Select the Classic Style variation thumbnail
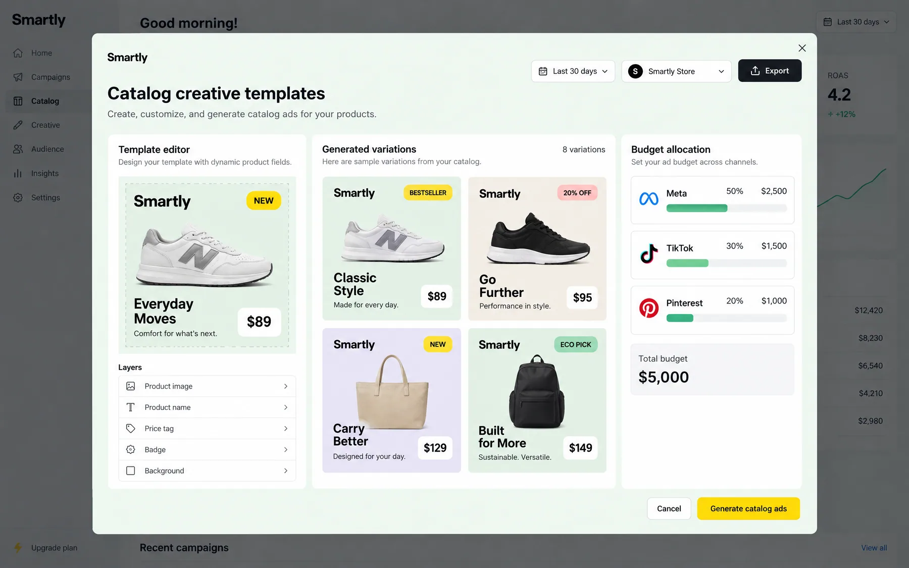909x568 pixels. click(x=391, y=248)
